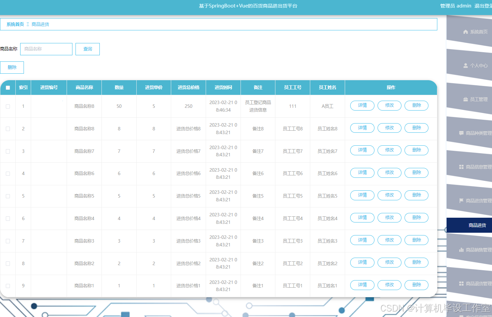Click the flag icon beside 商品进货管理
This screenshot has height=317, width=492.
point(461,201)
